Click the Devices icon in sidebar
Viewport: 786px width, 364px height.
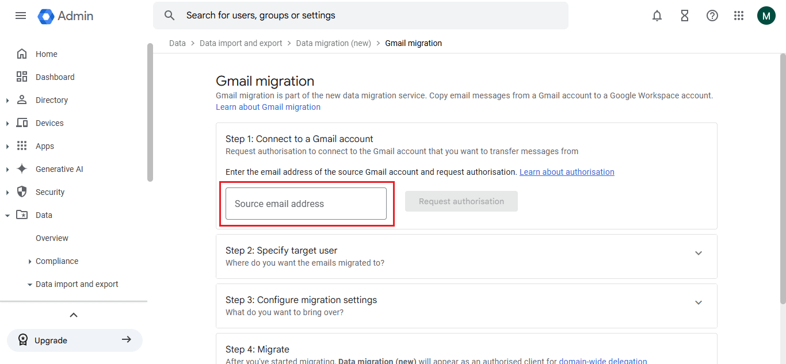22,123
